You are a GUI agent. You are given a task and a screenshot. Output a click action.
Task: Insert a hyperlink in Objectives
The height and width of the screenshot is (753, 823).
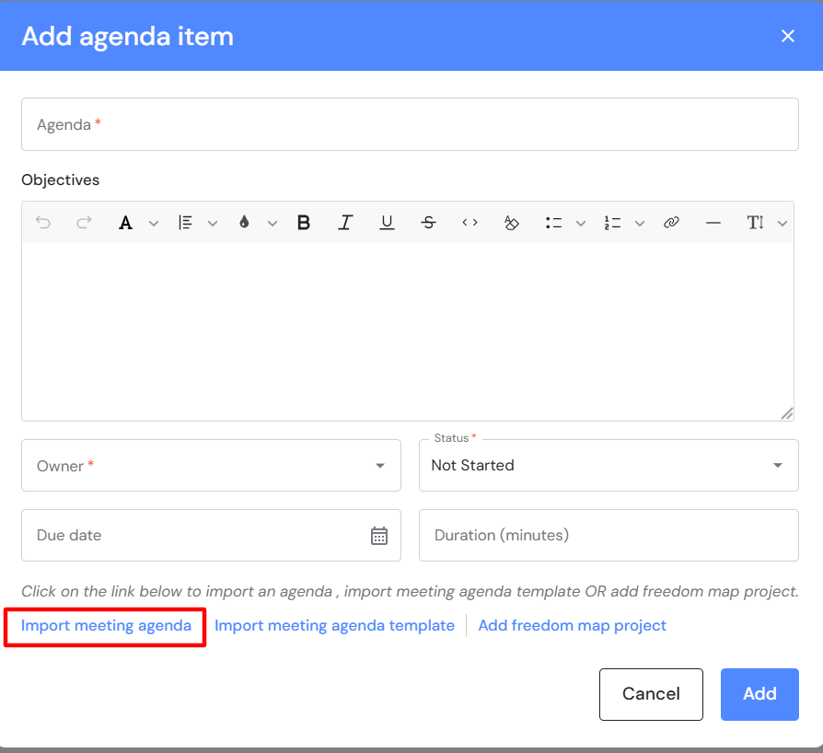(x=671, y=223)
